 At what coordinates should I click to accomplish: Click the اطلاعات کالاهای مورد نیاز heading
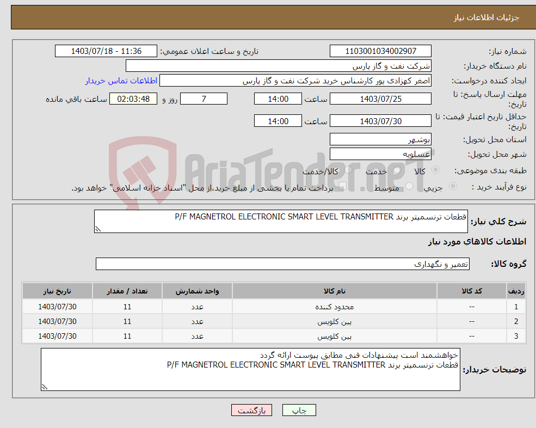coord(477,242)
